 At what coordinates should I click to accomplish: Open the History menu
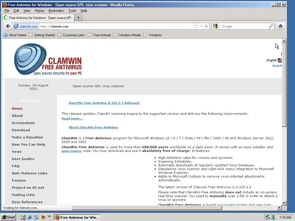pos(39,11)
